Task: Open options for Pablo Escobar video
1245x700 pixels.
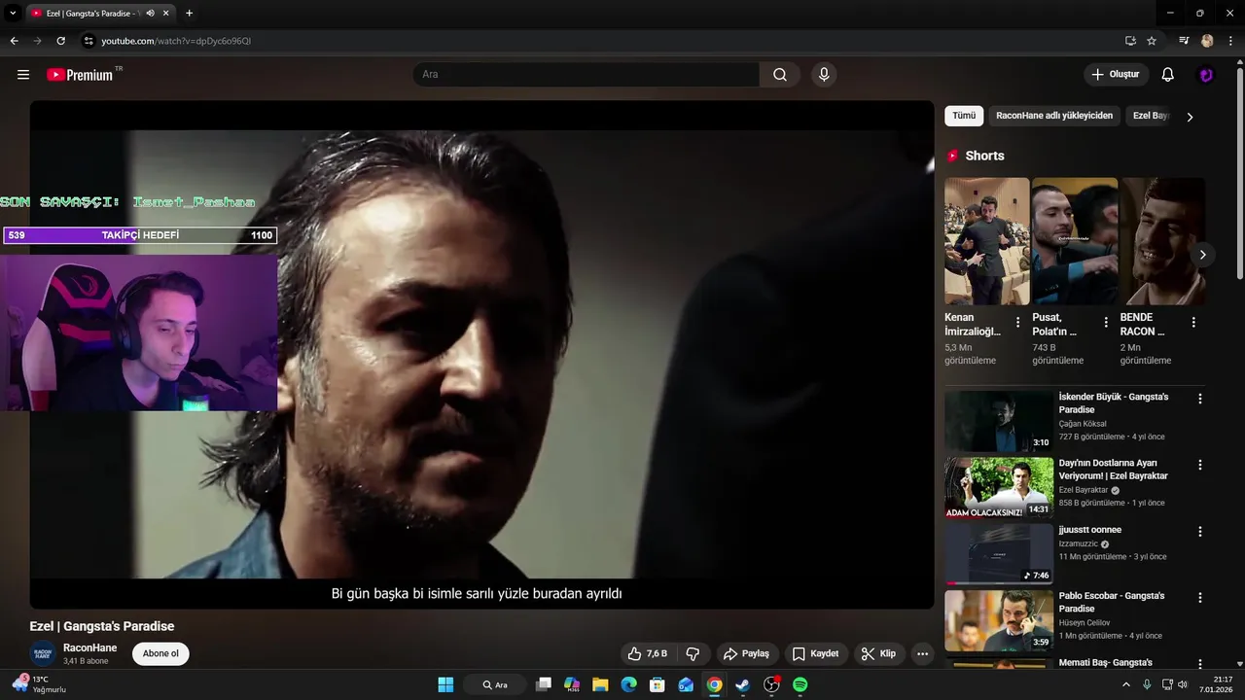Action: click(1200, 598)
